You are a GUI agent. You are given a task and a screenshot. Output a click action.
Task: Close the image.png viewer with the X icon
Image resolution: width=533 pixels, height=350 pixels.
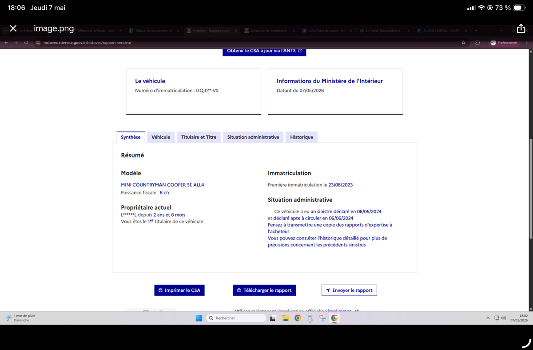[13, 28]
